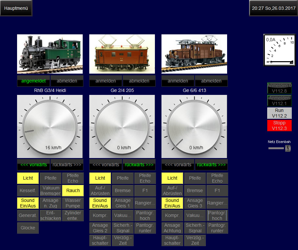Toggle Sound Ein/Aus for Ge 2/4 205

[100, 203]
